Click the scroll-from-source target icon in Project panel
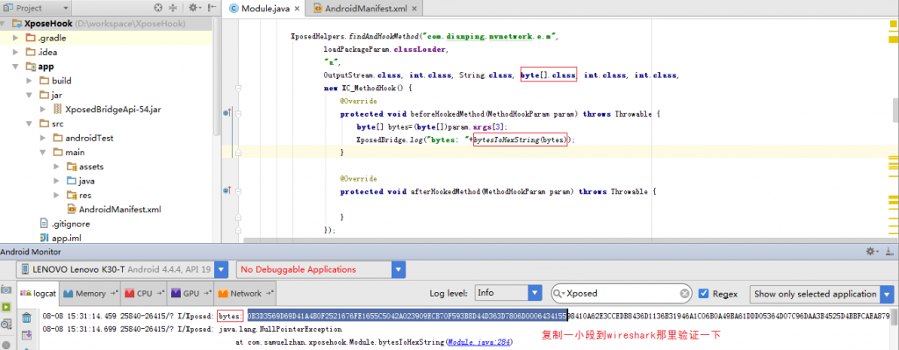The width and height of the screenshot is (899, 350). click(159, 8)
